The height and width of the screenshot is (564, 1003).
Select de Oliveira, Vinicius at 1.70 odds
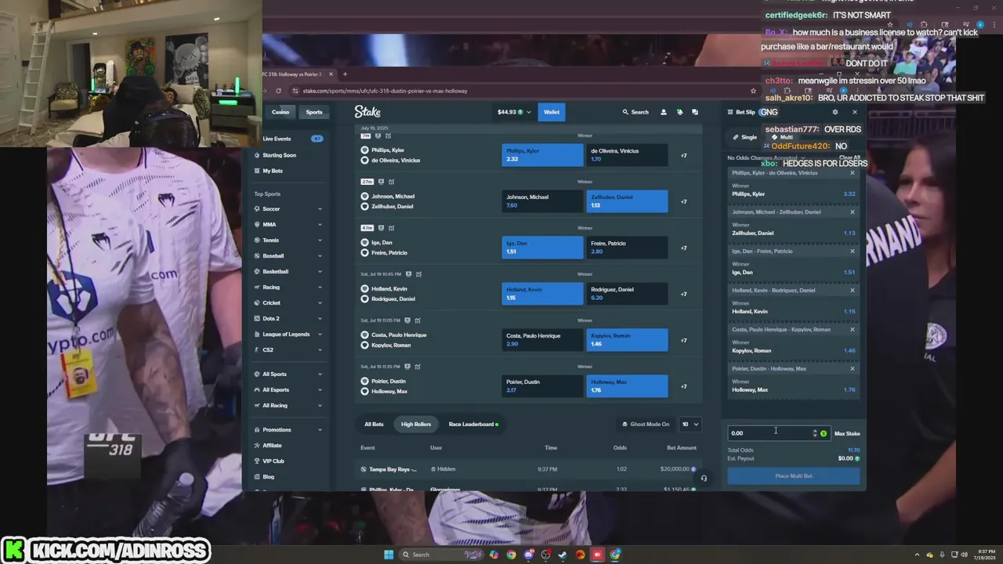(x=627, y=155)
